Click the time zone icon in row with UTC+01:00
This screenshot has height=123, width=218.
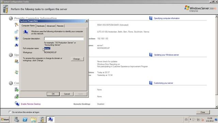[x=17, y=32]
